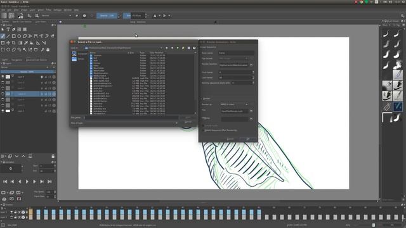406x228 pixels.
Task: Open the Render as format dropdown
Action: click(234, 104)
